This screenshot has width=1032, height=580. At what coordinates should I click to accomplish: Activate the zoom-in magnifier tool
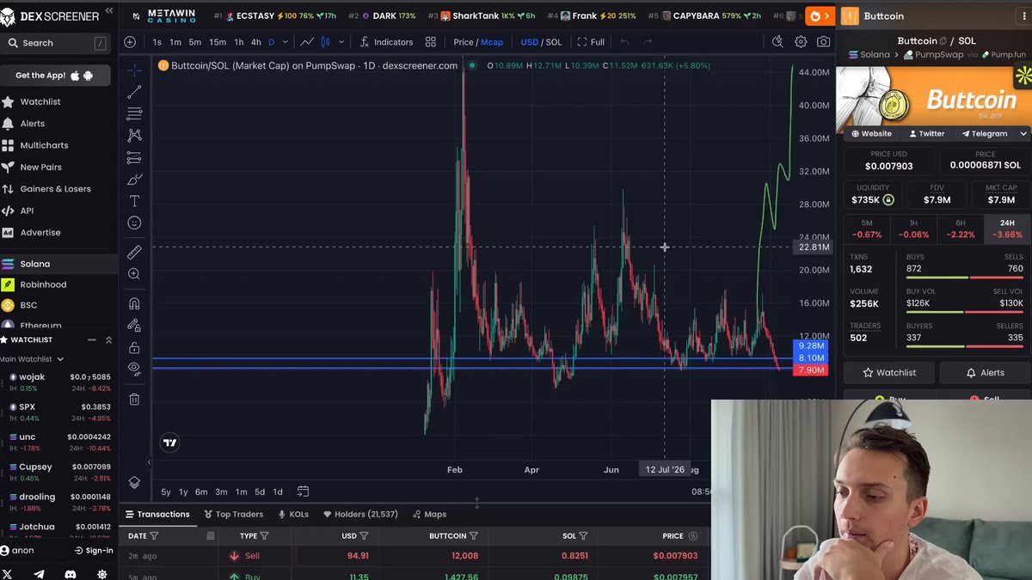click(134, 274)
